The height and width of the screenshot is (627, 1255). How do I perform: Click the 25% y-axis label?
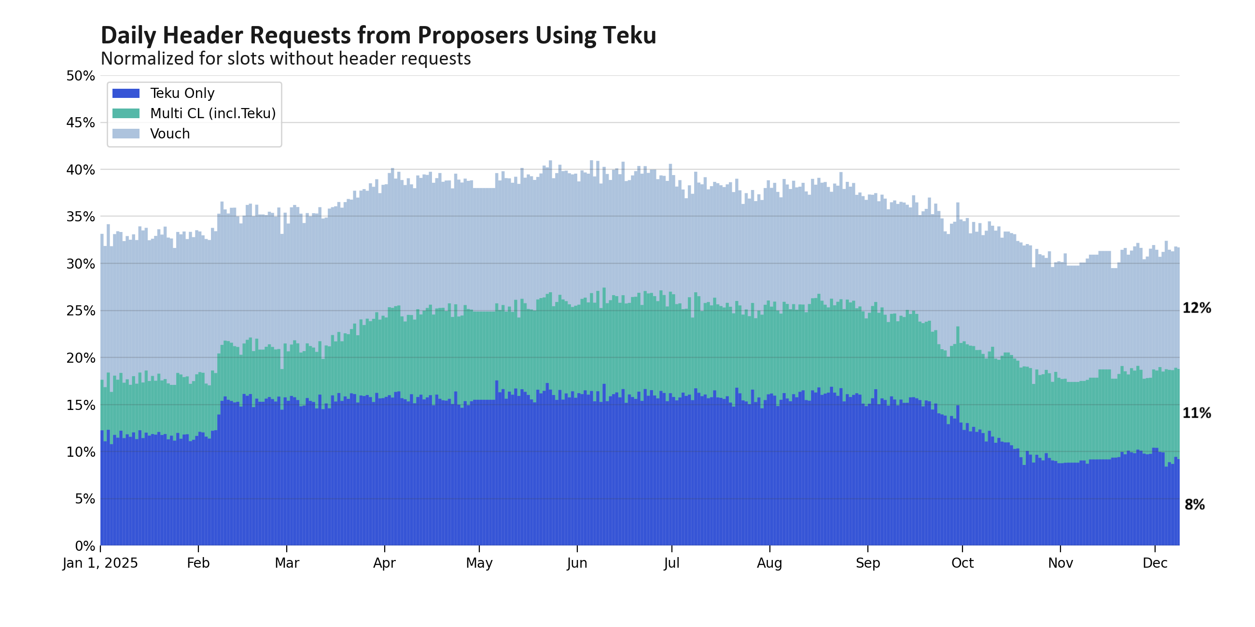[x=81, y=311]
